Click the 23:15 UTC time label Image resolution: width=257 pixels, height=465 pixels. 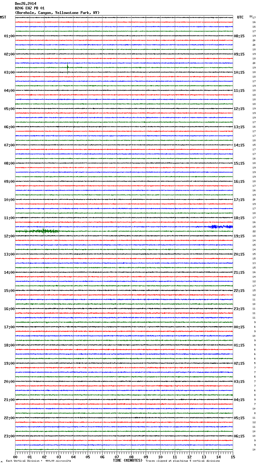pos(239,309)
